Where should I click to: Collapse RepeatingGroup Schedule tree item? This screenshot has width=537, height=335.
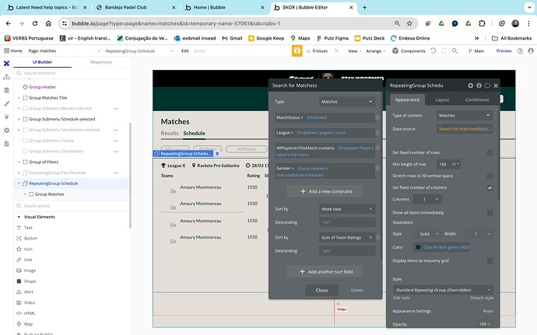click(x=19, y=183)
